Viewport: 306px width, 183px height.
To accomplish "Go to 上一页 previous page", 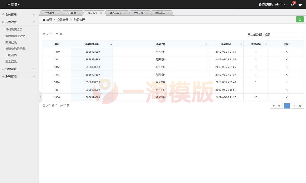I will coord(276,106).
